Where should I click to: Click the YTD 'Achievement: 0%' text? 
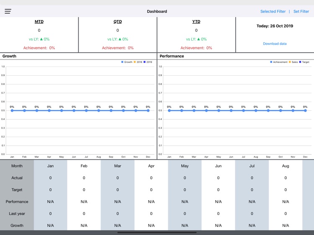pyautogui.click(x=196, y=48)
